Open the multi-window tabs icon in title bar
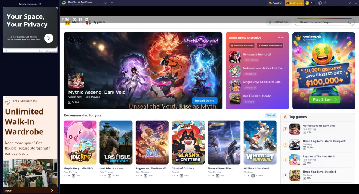 [x=111, y=3]
